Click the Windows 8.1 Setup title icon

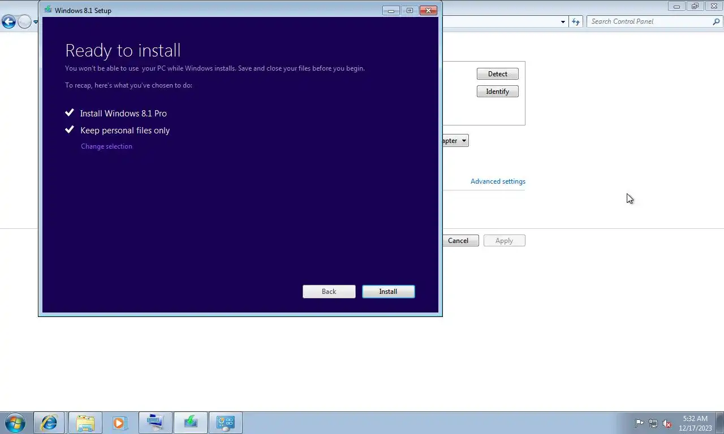point(48,10)
